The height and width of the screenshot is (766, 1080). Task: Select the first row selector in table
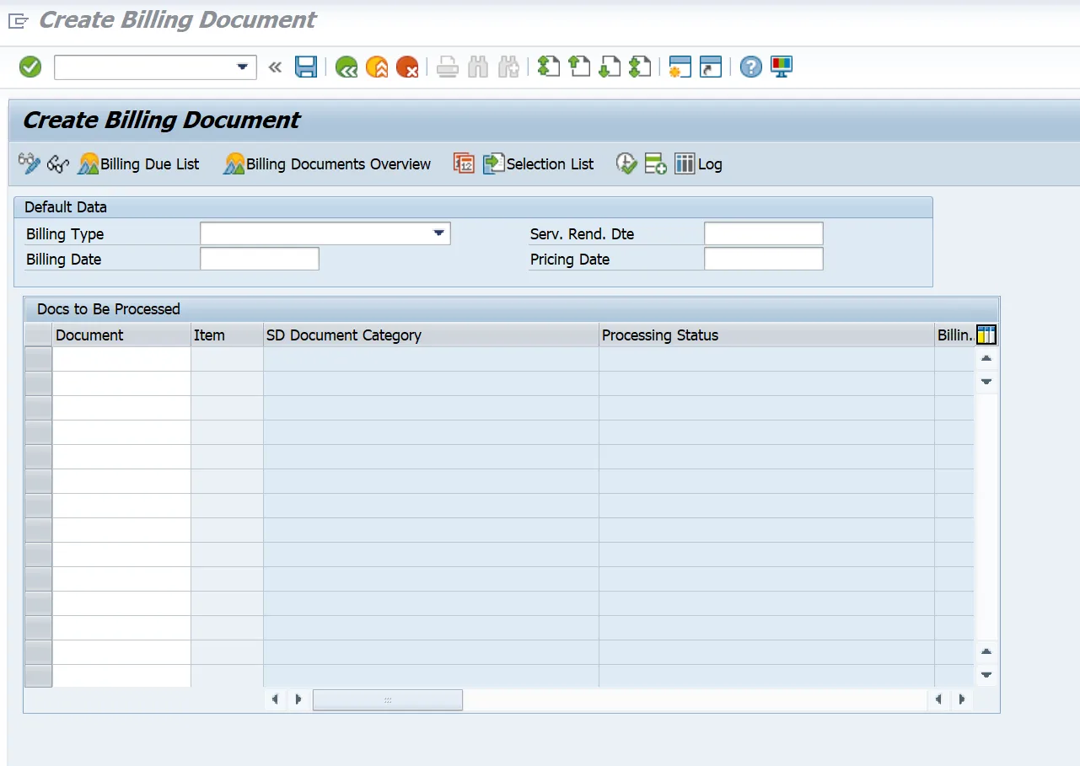pyautogui.click(x=38, y=360)
